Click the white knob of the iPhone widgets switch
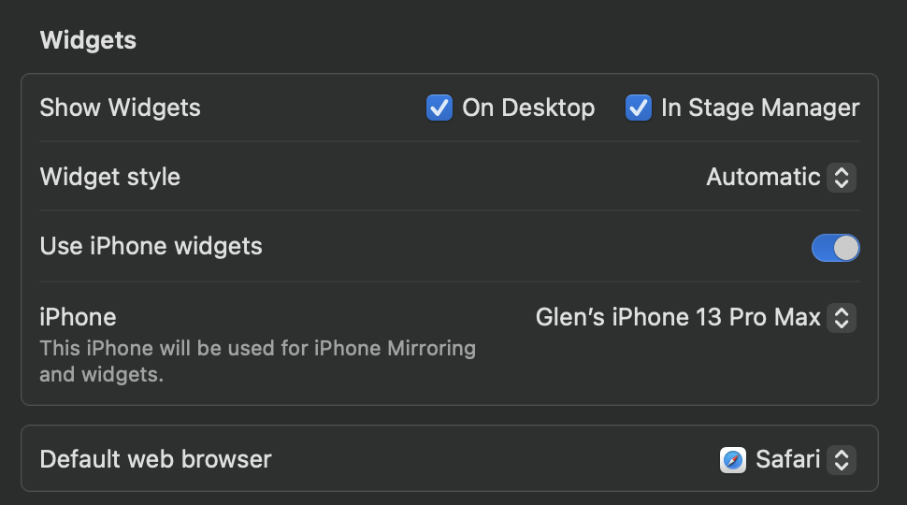Image resolution: width=907 pixels, height=505 pixels. point(845,248)
